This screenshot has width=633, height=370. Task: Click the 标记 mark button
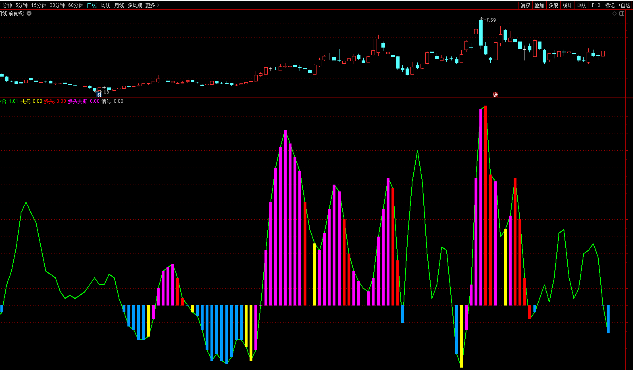pos(610,5)
